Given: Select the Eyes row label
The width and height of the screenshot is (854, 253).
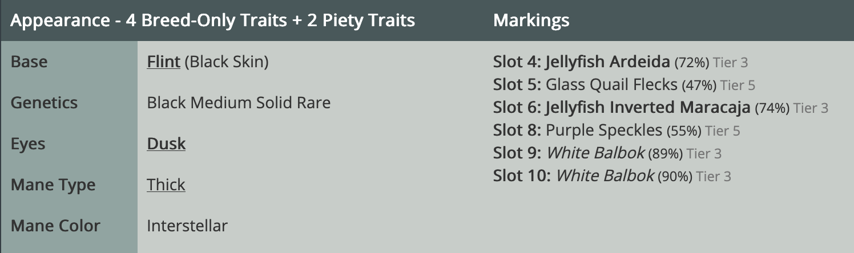Looking at the screenshot, I should pyautogui.click(x=28, y=144).
